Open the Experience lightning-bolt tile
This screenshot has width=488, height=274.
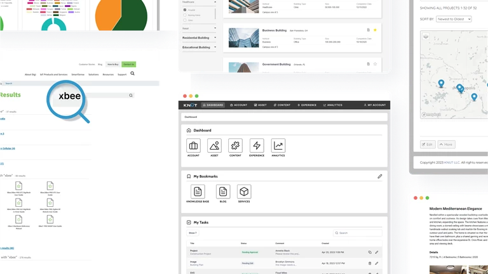257,146
